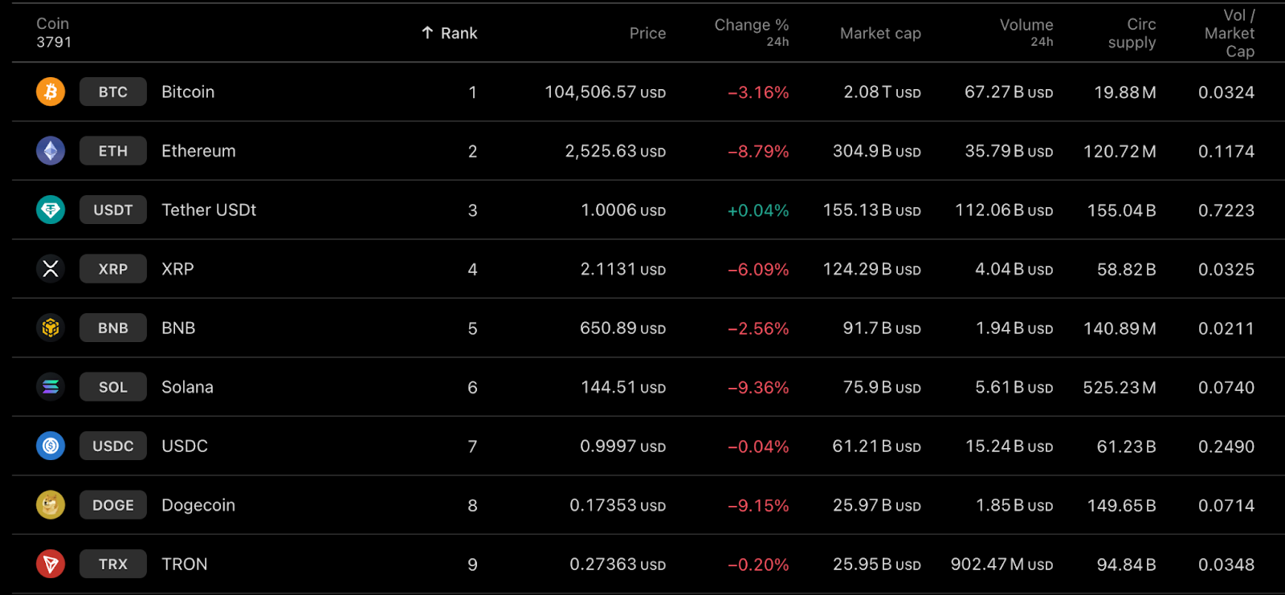Click the Tether USDt logo icon
Screen dimensions: 1285x595
(51, 210)
